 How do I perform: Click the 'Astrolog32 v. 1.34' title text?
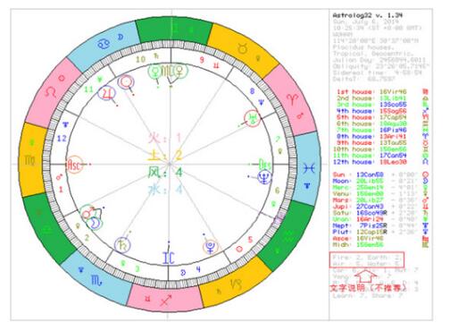tap(367, 15)
